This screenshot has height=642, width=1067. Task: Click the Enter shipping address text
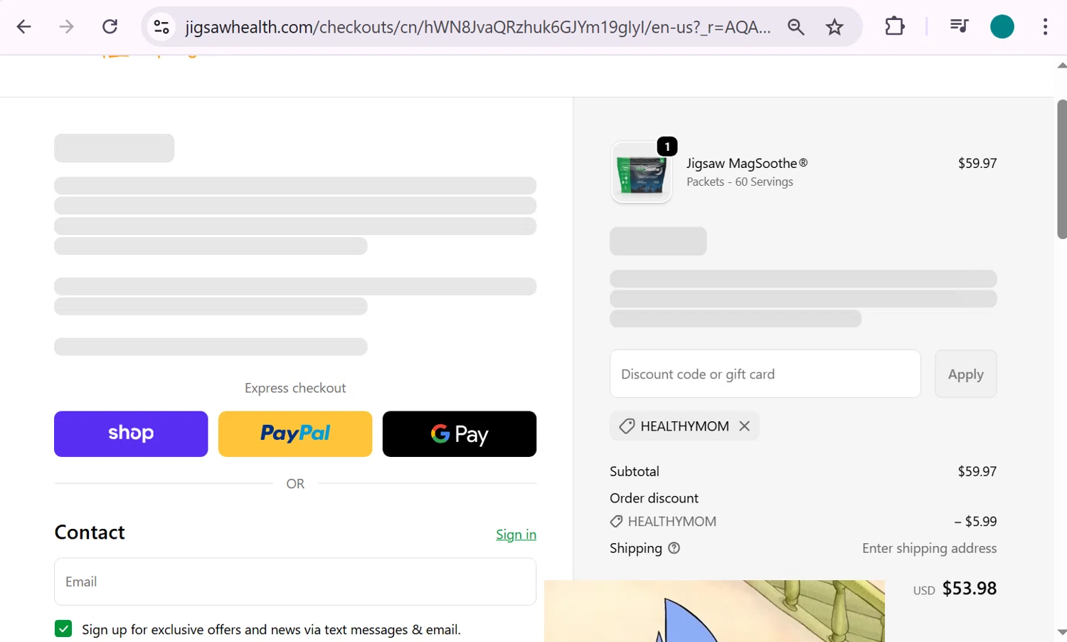[929, 548]
